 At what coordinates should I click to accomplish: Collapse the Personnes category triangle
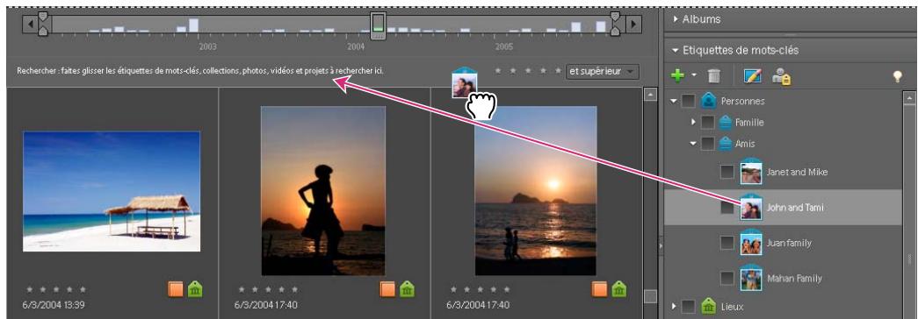(x=674, y=101)
